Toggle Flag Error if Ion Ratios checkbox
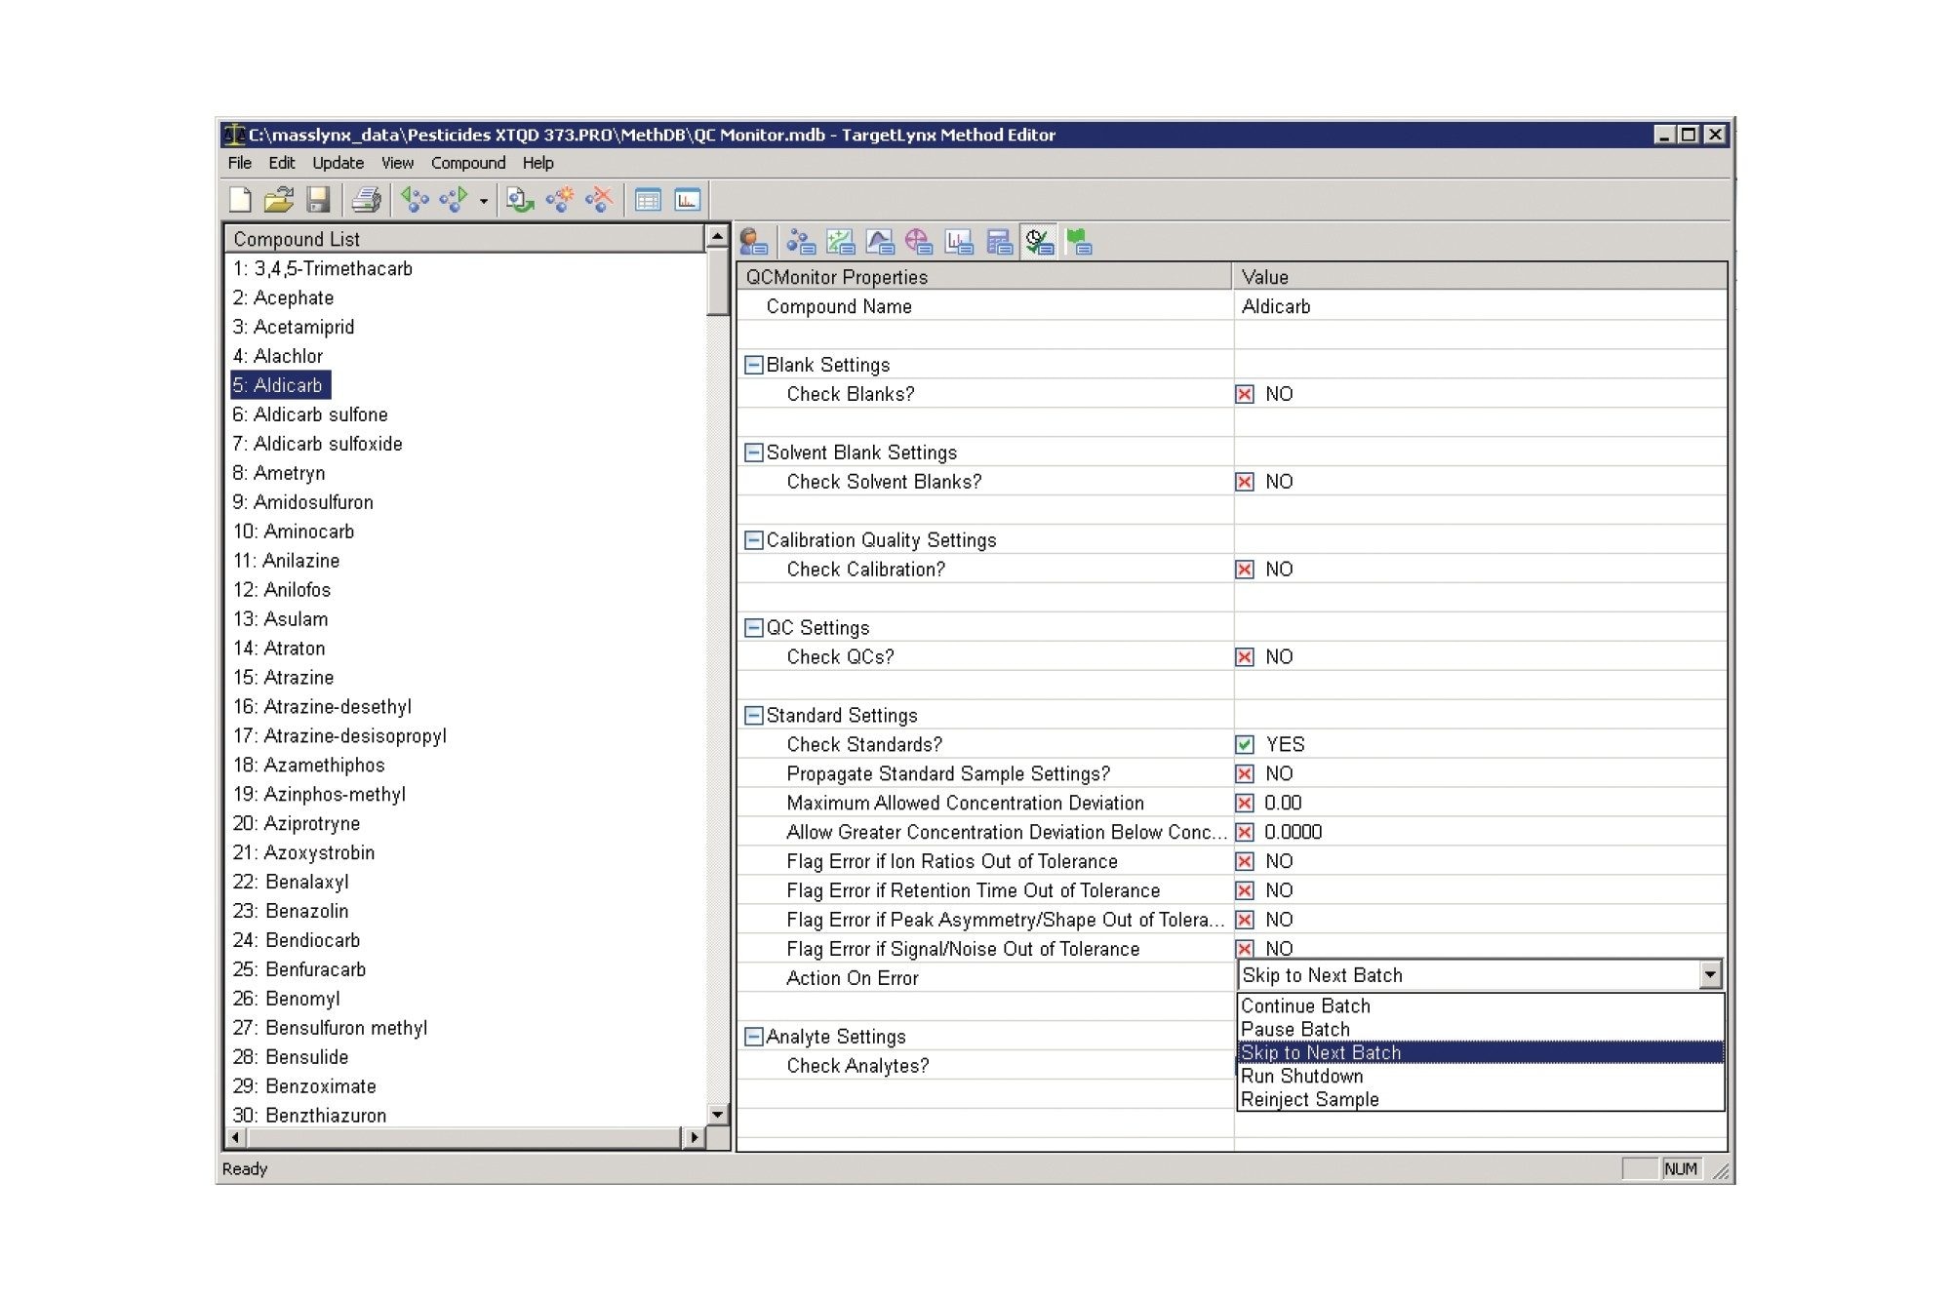The height and width of the screenshot is (1300, 1951). [x=1245, y=862]
